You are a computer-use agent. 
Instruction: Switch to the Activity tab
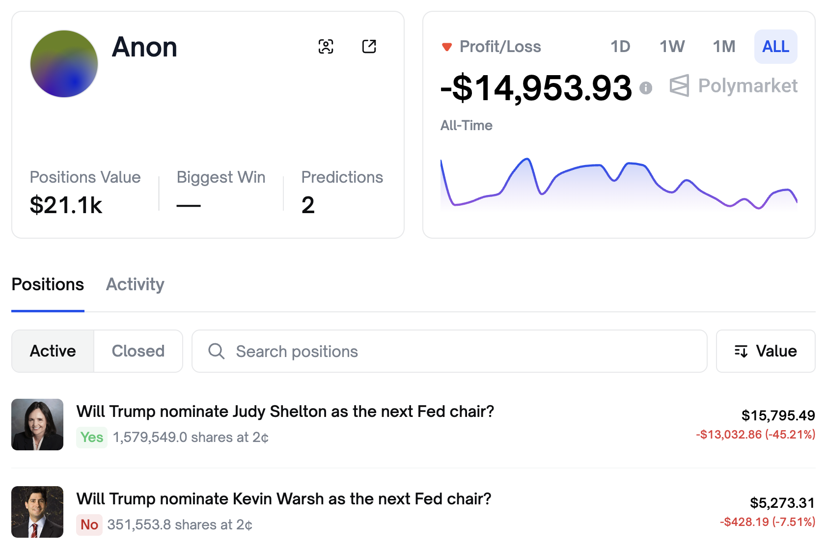tap(135, 284)
